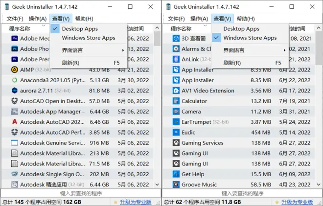Click the aurora 2.7.11 icon

coord(14,91)
